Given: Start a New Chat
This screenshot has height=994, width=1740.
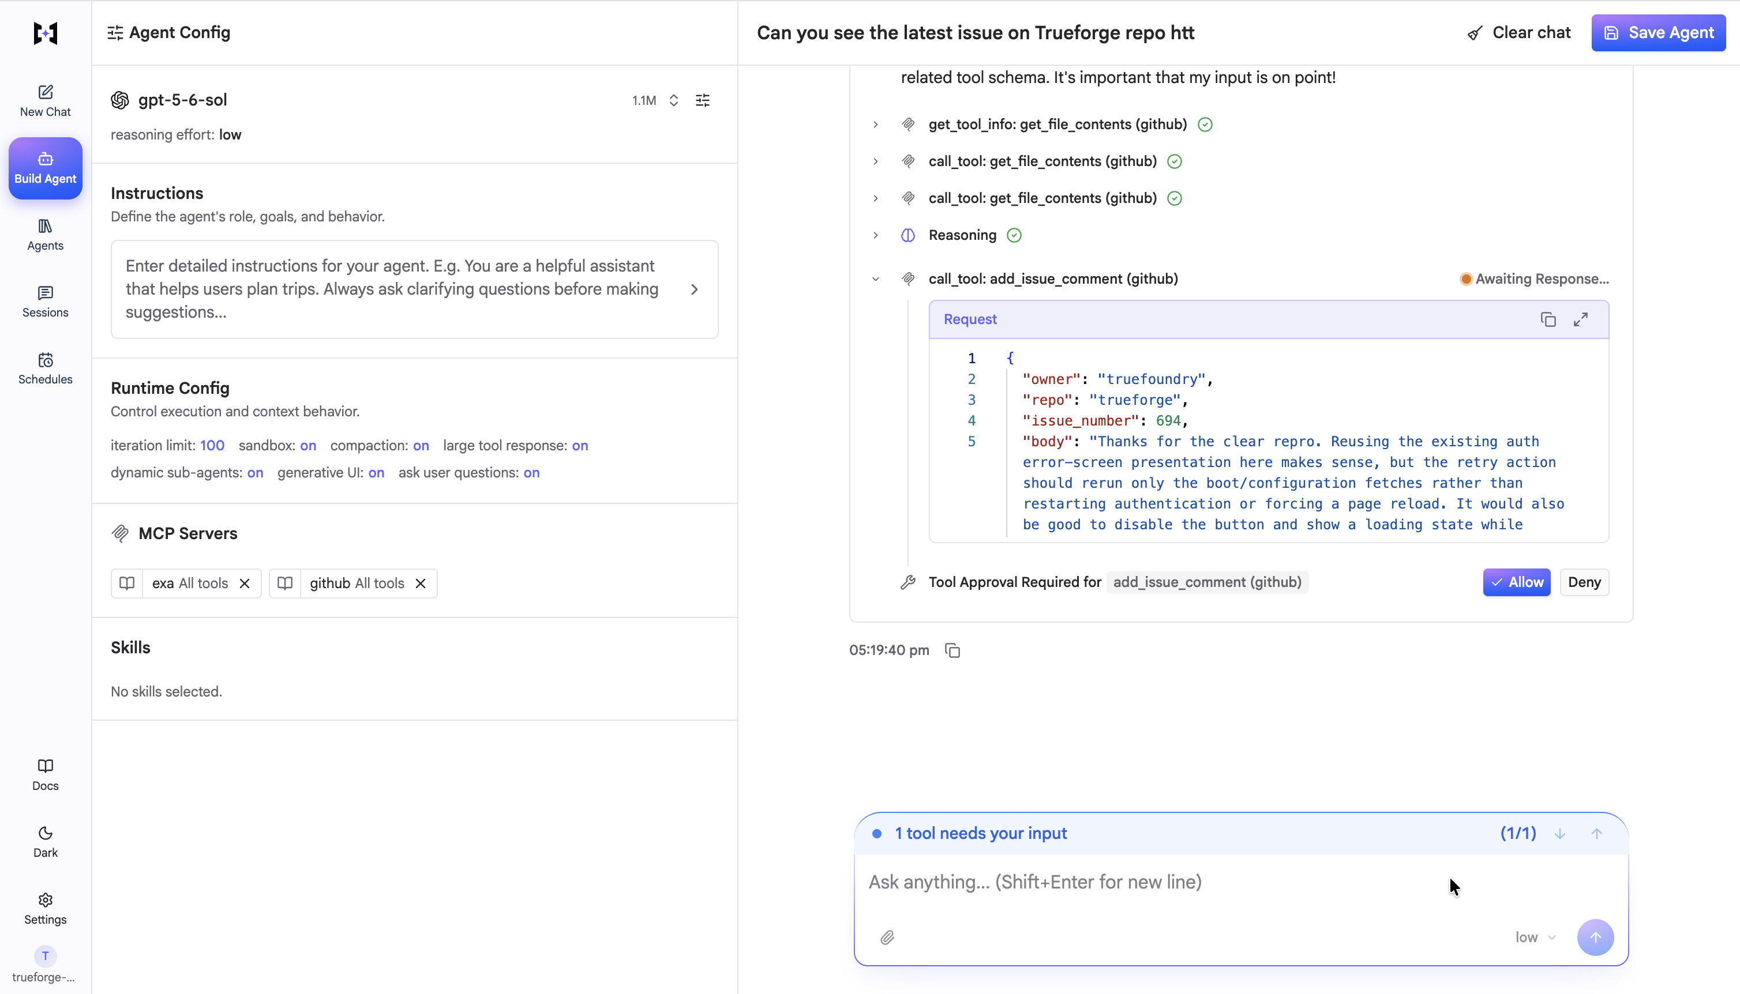Looking at the screenshot, I should click(x=45, y=101).
